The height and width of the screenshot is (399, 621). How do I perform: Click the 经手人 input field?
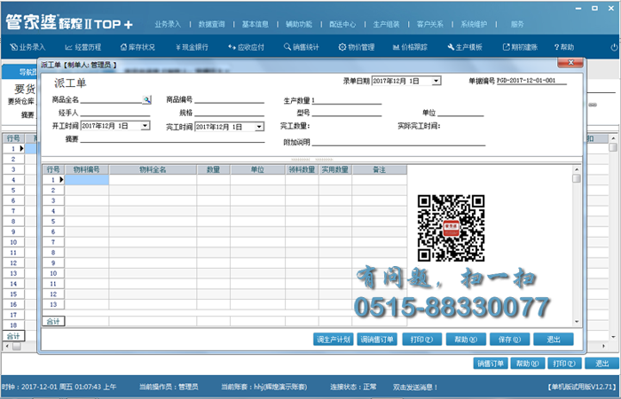[115, 113]
